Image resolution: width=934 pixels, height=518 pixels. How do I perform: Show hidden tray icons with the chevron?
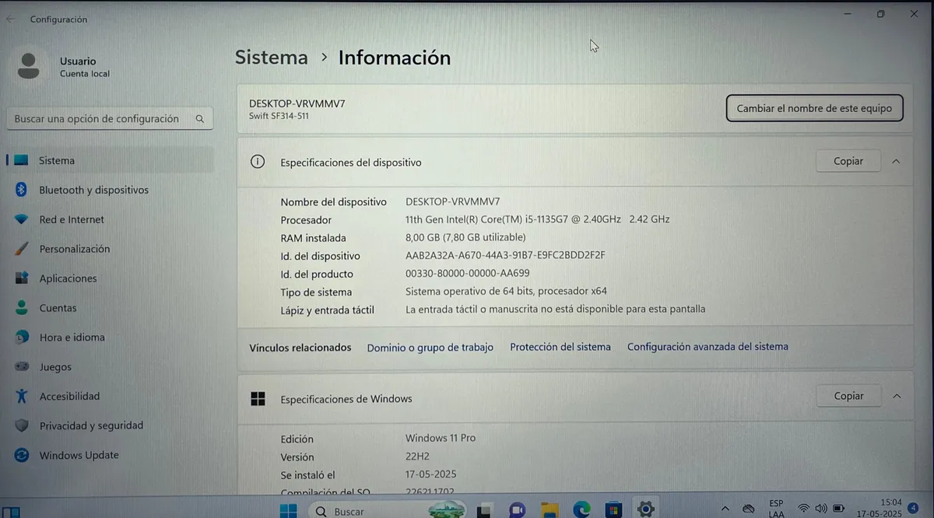pyautogui.click(x=725, y=509)
